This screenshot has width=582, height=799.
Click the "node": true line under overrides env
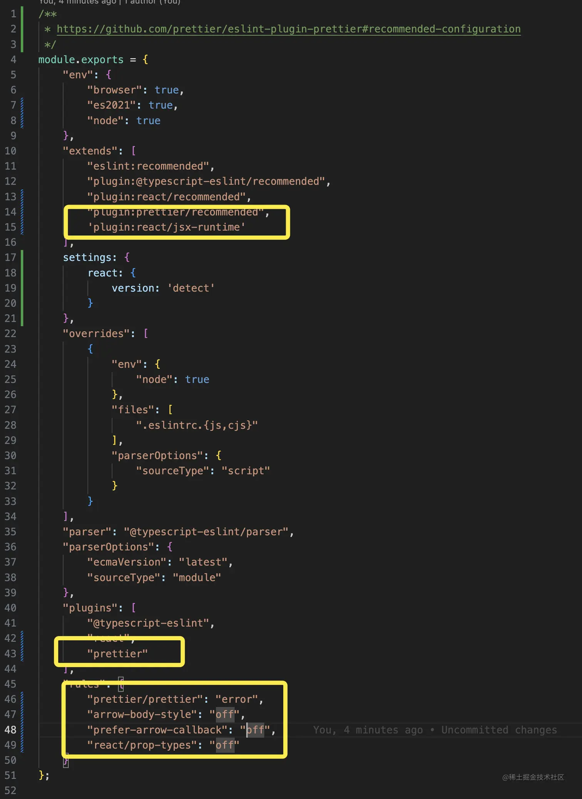click(x=172, y=379)
